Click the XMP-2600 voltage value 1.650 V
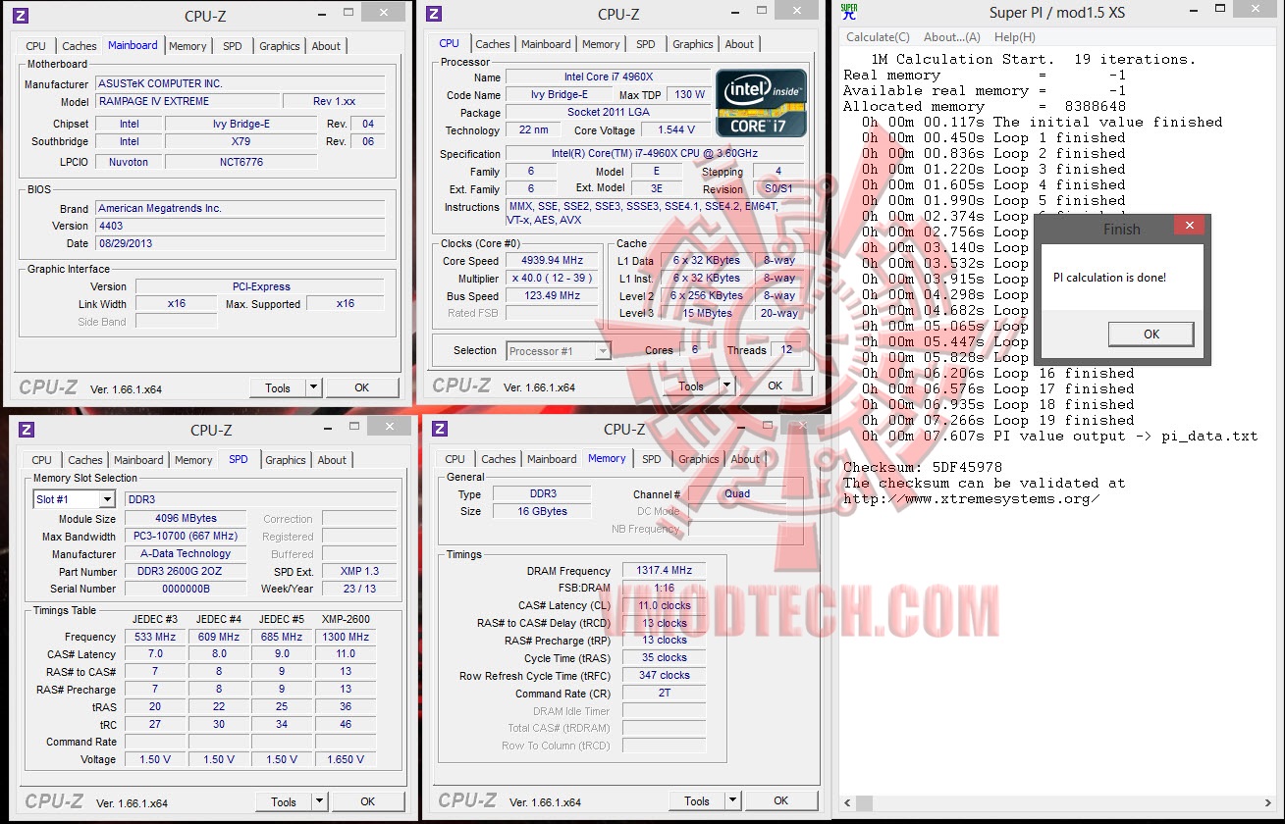The image size is (1285, 824). [346, 759]
